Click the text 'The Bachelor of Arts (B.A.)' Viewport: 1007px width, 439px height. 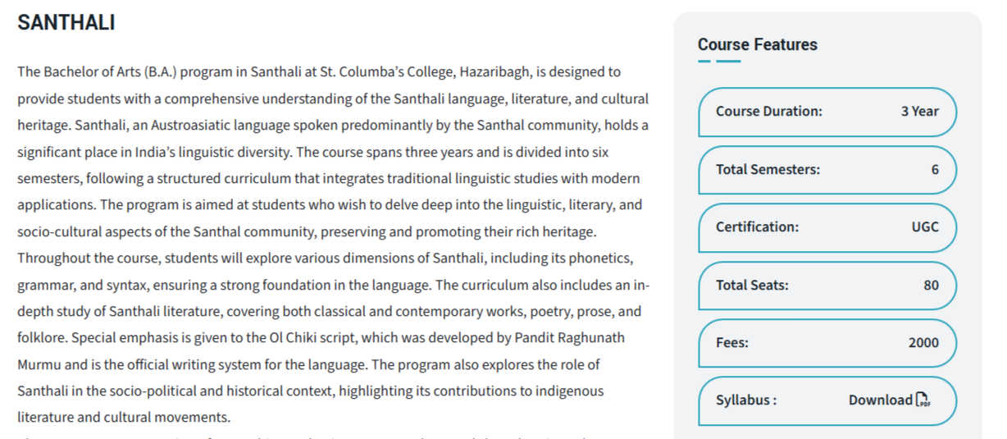tap(96, 72)
